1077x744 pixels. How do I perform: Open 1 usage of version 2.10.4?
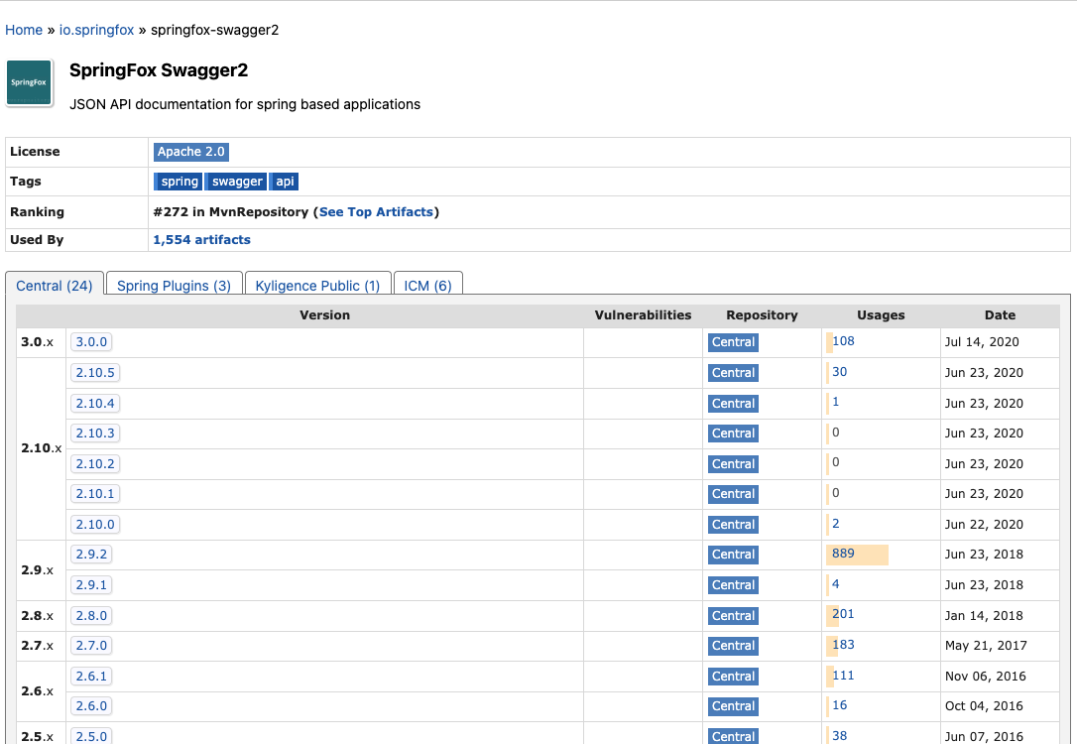pos(835,402)
